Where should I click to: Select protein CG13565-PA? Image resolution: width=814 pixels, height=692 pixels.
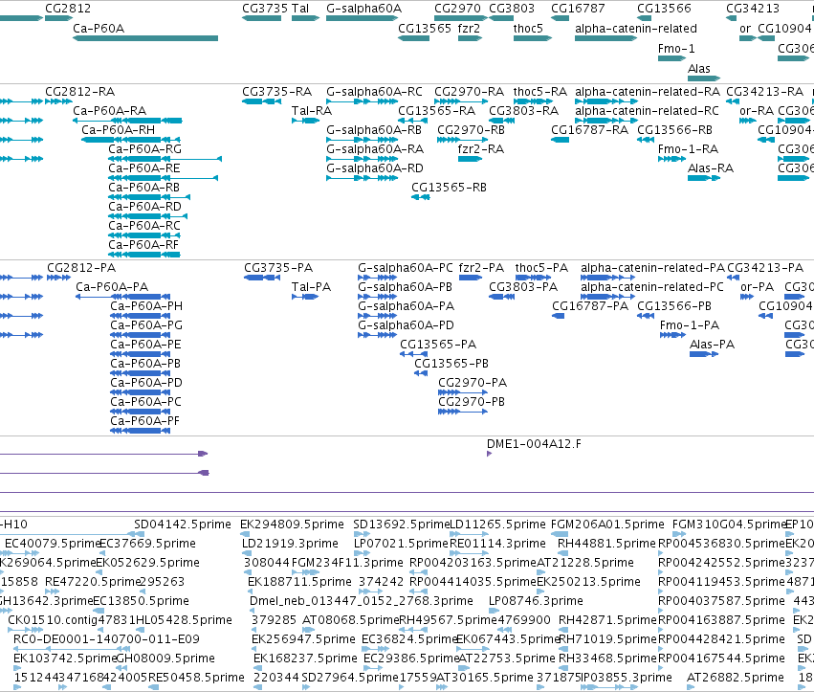(414, 354)
